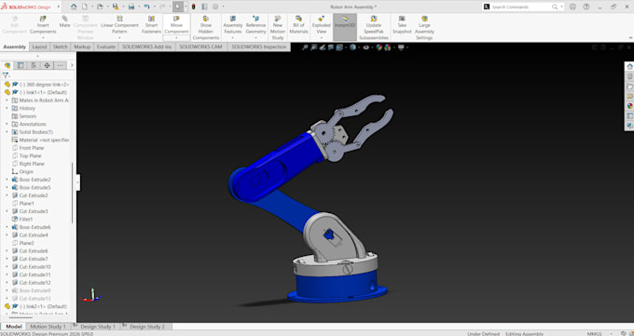Toggle the Instant3D button
Viewport: 634px width, 336px height.
pos(345,27)
